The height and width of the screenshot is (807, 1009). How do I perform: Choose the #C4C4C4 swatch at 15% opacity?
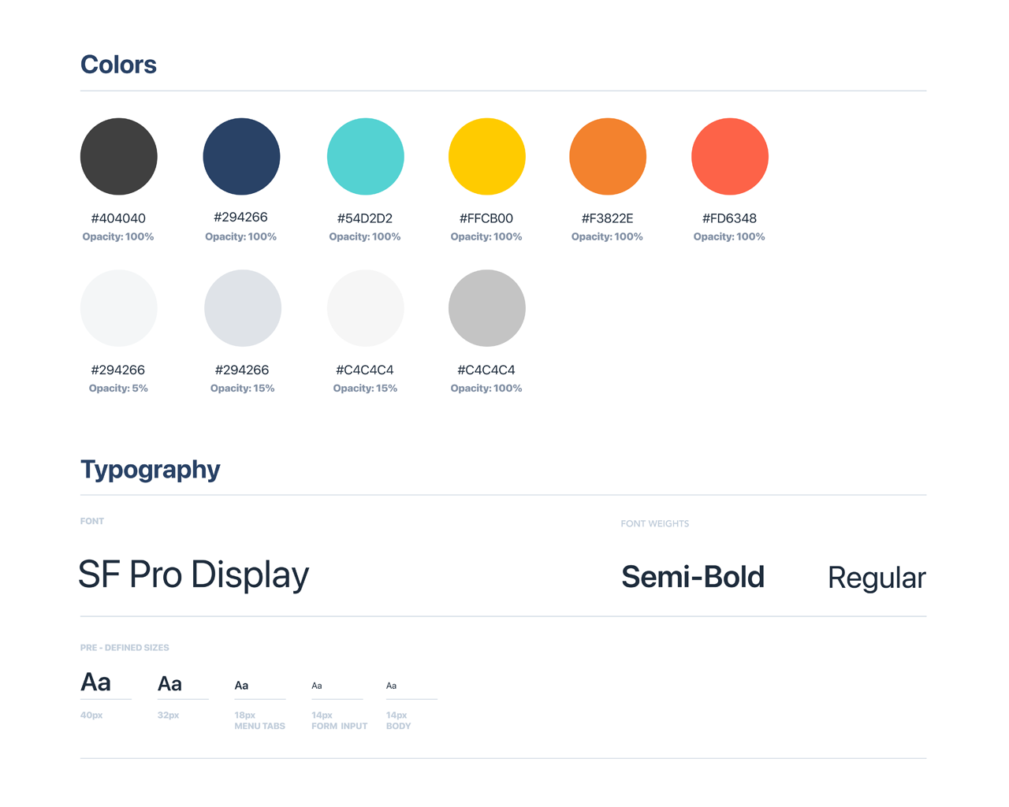pos(366,308)
